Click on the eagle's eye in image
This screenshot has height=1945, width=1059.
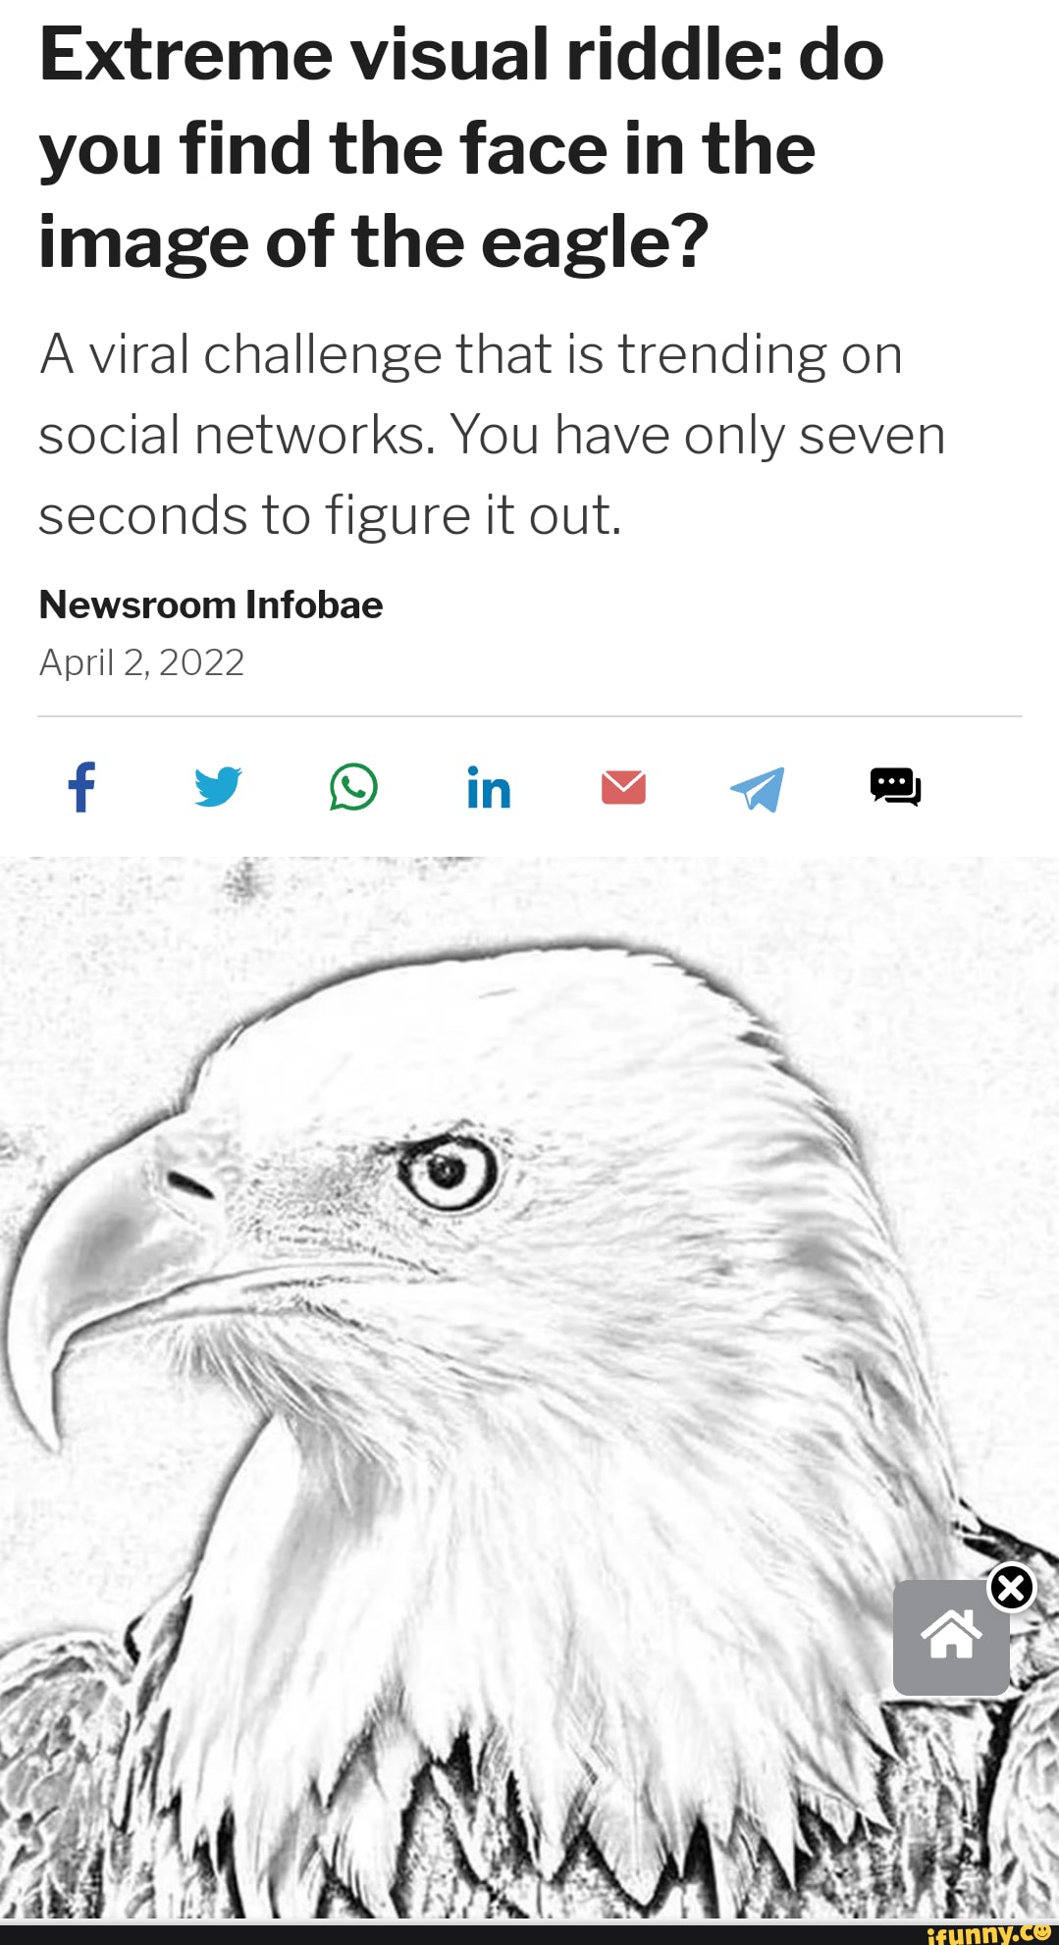pyautogui.click(x=448, y=1171)
